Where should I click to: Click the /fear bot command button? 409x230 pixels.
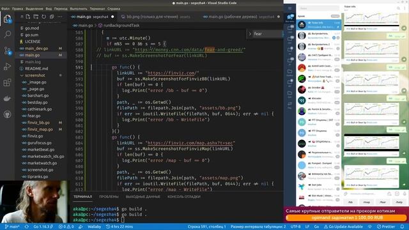click(383, 202)
